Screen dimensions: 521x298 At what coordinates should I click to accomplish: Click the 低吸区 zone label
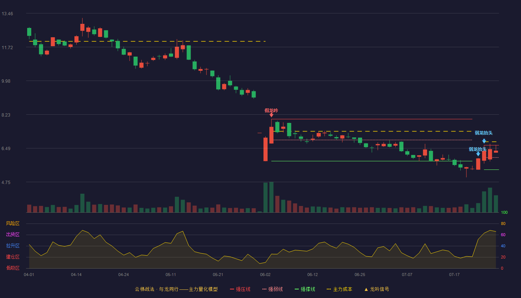(x=13, y=268)
